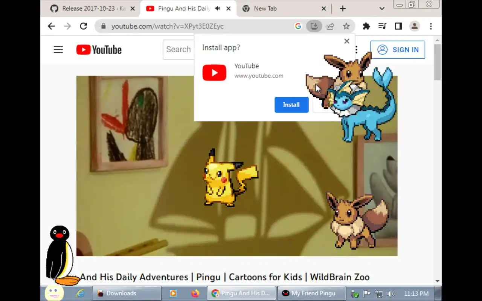Open a new tab with the plus button
This screenshot has height=301, width=482.
tap(343, 9)
